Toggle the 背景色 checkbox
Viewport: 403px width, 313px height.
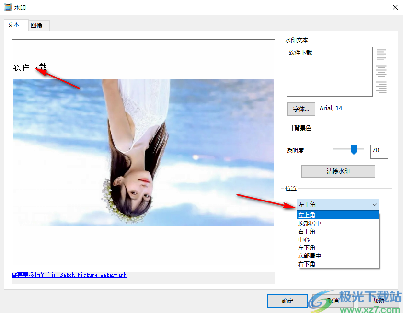click(x=289, y=128)
